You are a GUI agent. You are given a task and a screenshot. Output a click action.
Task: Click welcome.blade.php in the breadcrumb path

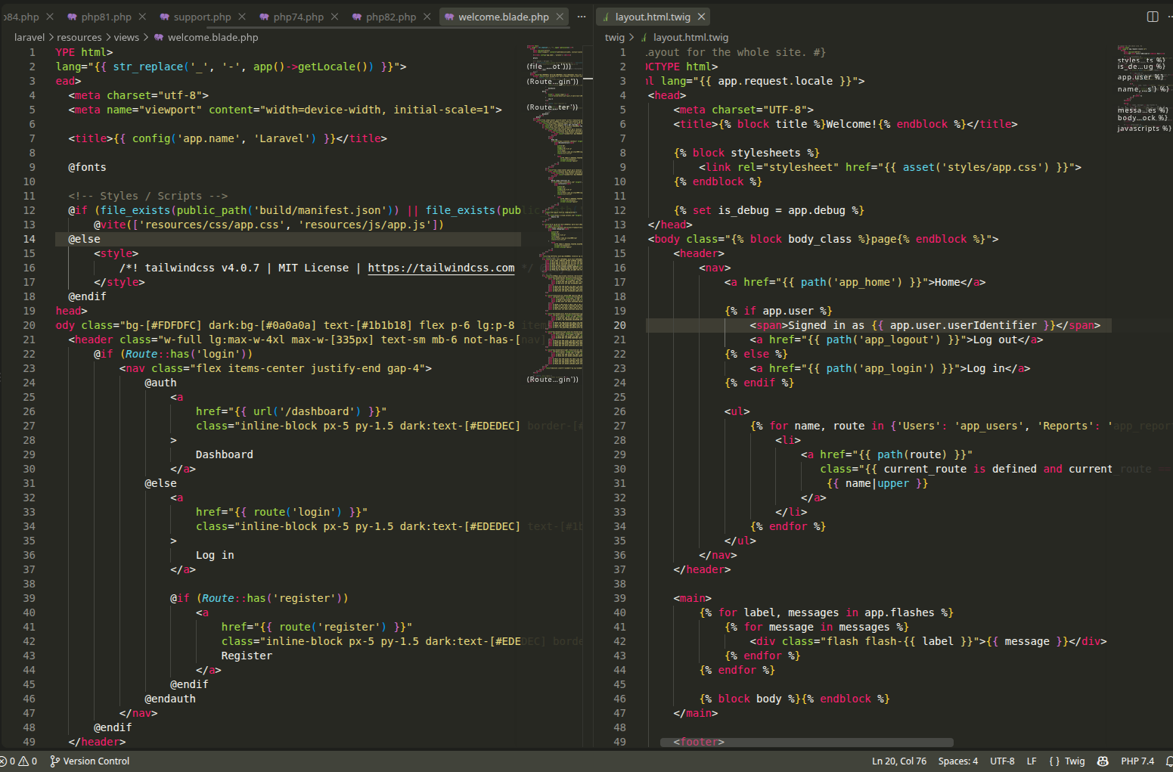213,37
